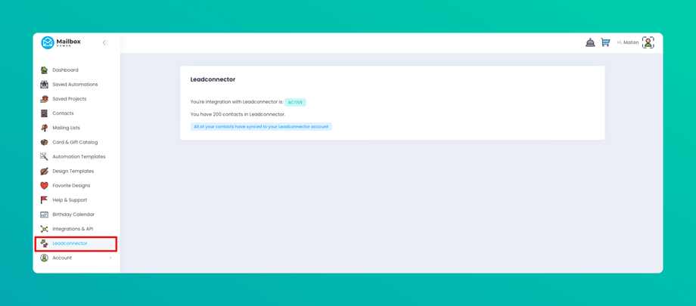Click the Mailbox Power logo
Viewport: 696px width, 306px height.
pyautogui.click(x=61, y=42)
